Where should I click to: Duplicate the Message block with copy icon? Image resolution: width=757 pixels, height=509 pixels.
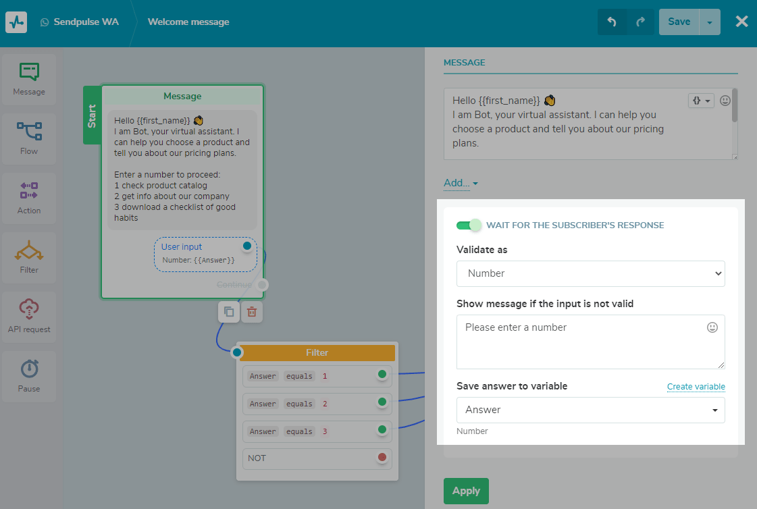pyautogui.click(x=229, y=312)
